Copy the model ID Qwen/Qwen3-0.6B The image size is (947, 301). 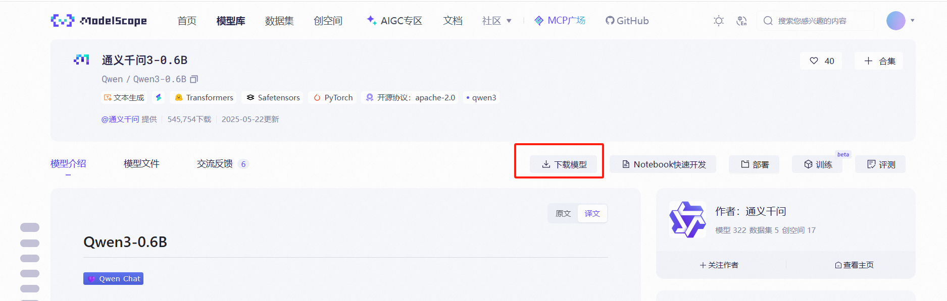coord(194,79)
